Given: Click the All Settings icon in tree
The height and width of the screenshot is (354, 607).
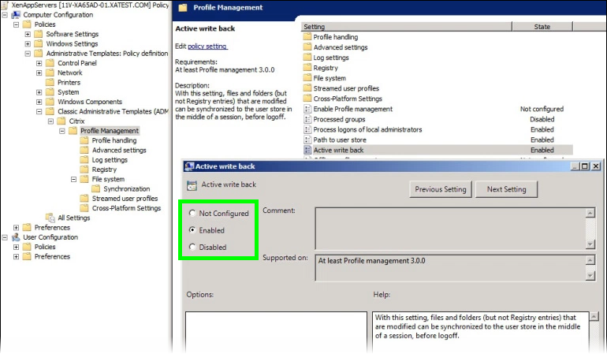Looking at the screenshot, I should 50,218.
